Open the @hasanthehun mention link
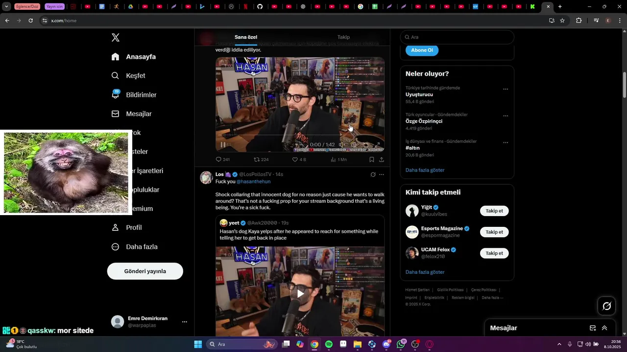This screenshot has height=352, width=627. tap(253, 181)
